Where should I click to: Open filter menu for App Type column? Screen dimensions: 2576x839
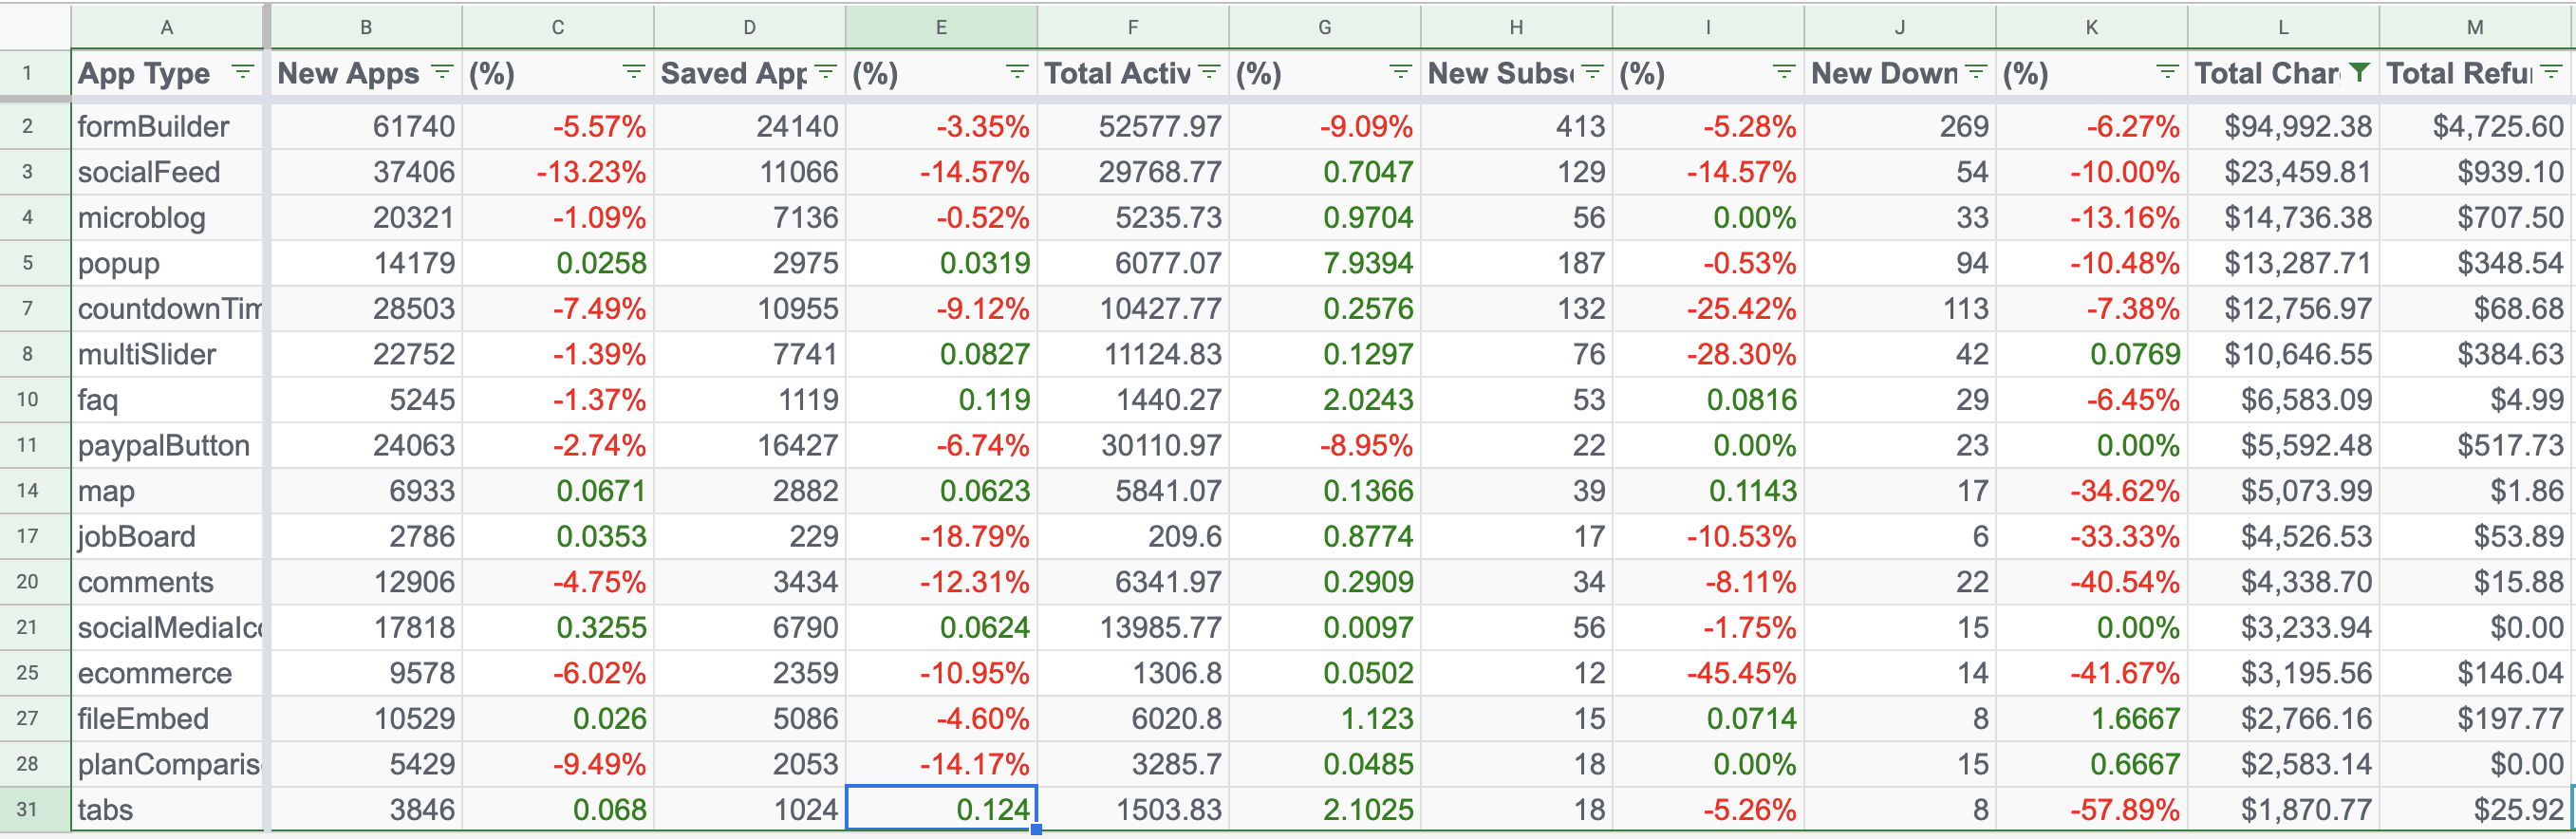pos(242,72)
